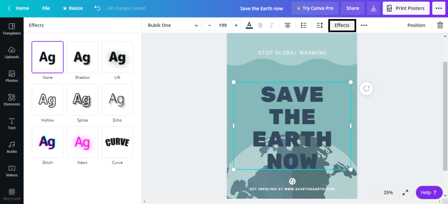Image resolution: width=448 pixels, height=204 pixels.
Task: Toggle bold formatting
Action: [x=260, y=25]
